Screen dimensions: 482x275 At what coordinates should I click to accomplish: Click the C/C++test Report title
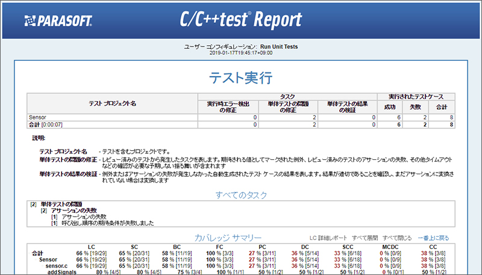tap(241, 20)
